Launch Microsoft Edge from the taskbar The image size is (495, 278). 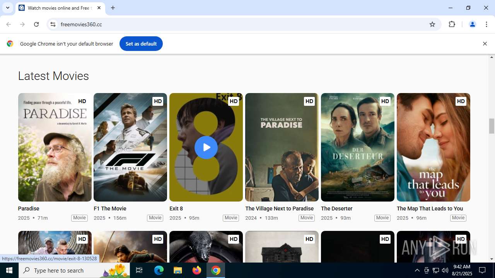point(159,270)
